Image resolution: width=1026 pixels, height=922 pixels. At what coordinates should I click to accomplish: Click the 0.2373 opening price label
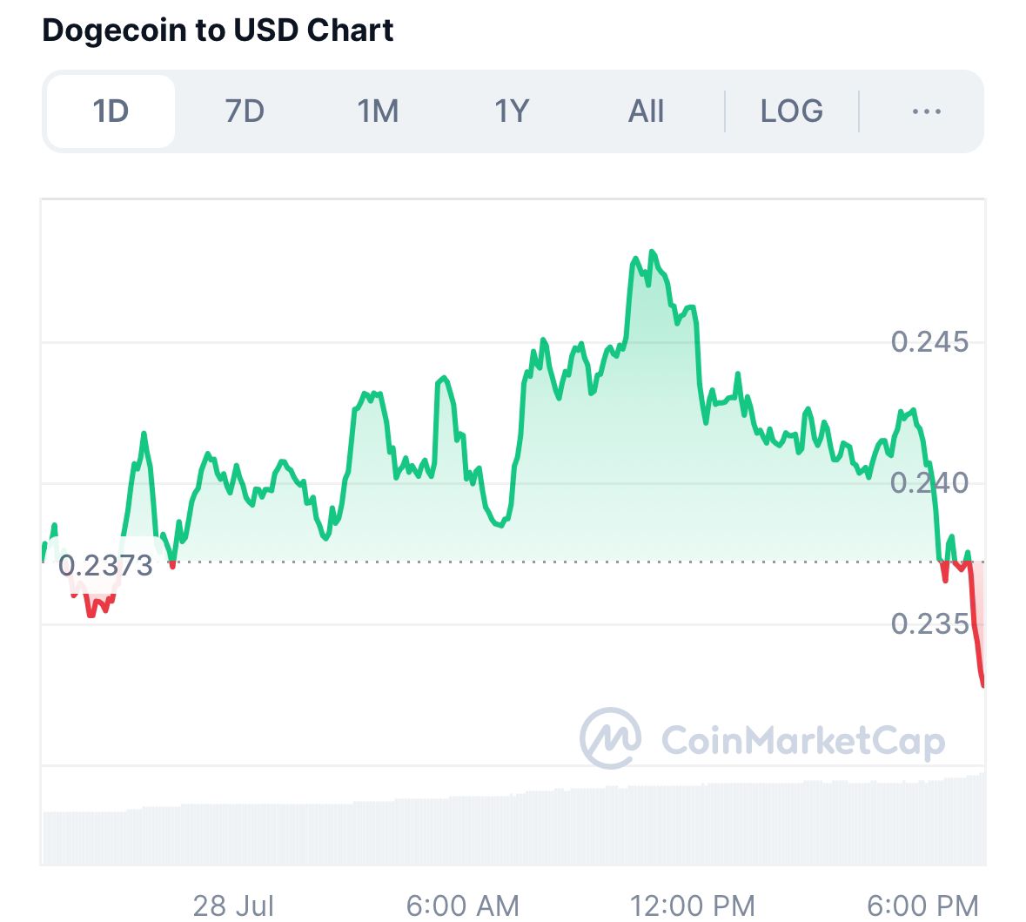[105, 566]
